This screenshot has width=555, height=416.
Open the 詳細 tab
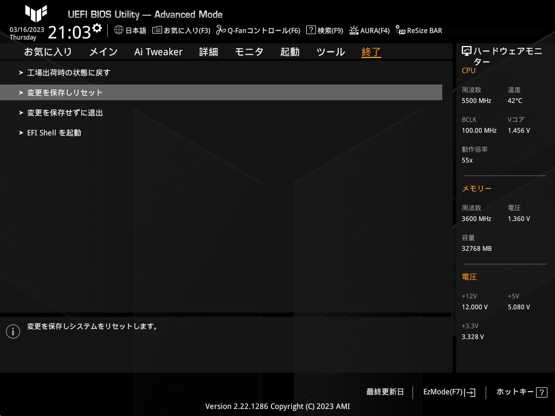click(209, 52)
